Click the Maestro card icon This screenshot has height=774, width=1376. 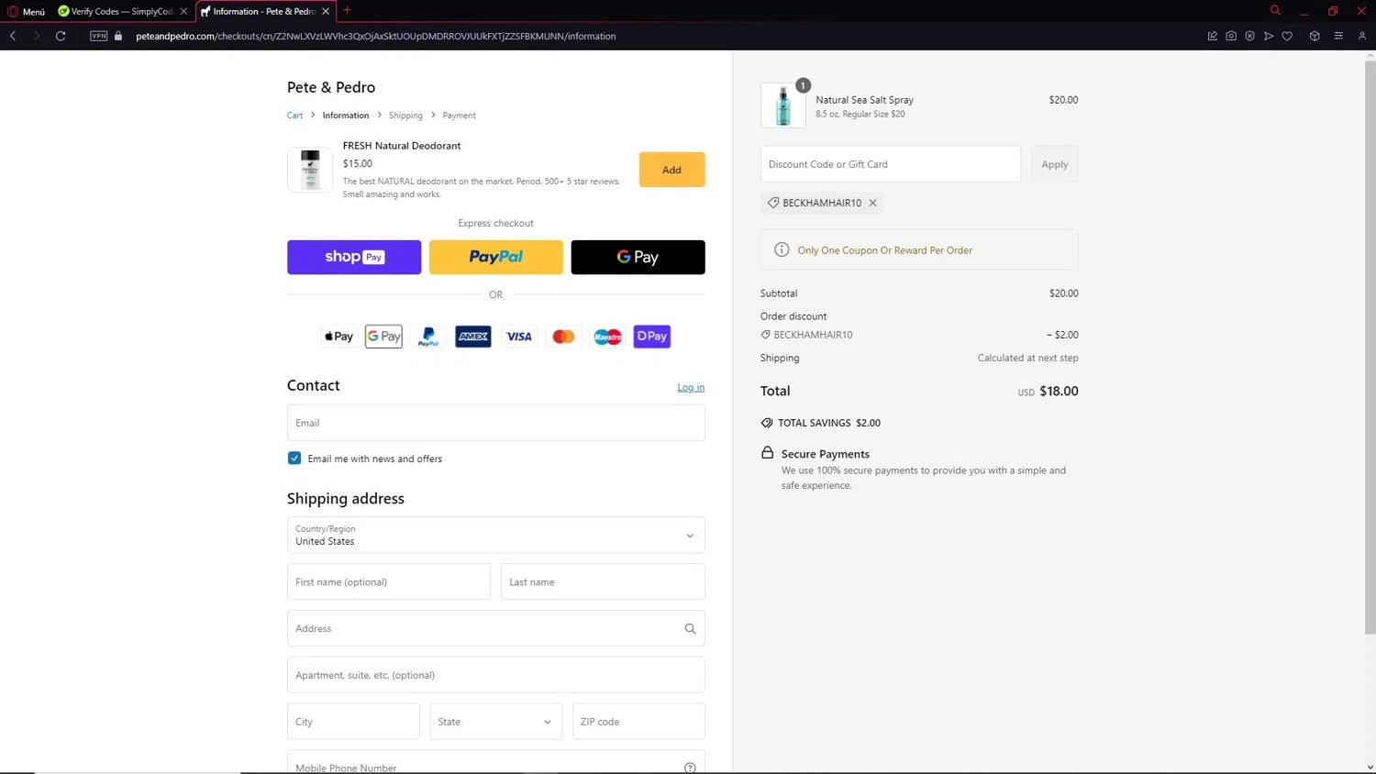pyautogui.click(x=607, y=337)
